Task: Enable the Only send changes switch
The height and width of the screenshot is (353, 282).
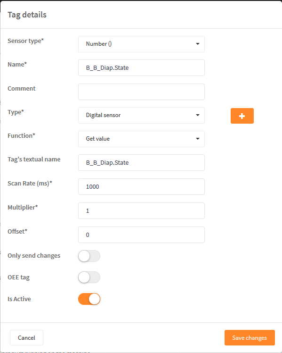Action: point(89,256)
